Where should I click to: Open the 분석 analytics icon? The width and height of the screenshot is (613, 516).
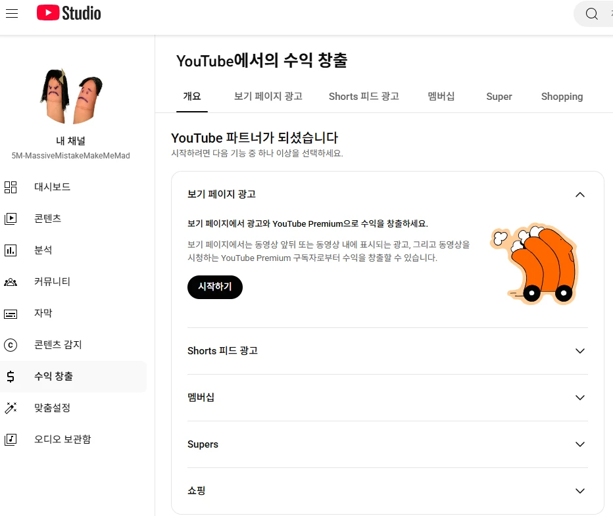(11, 250)
